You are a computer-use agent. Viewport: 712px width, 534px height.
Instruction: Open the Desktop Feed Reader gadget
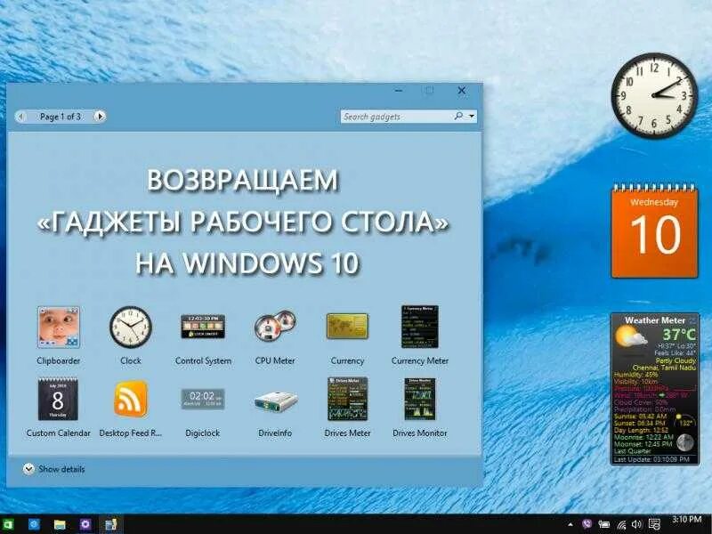pyautogui.click(x=131, y=399)
